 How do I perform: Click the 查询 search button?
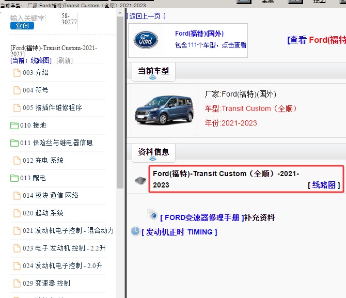(22, 26)
